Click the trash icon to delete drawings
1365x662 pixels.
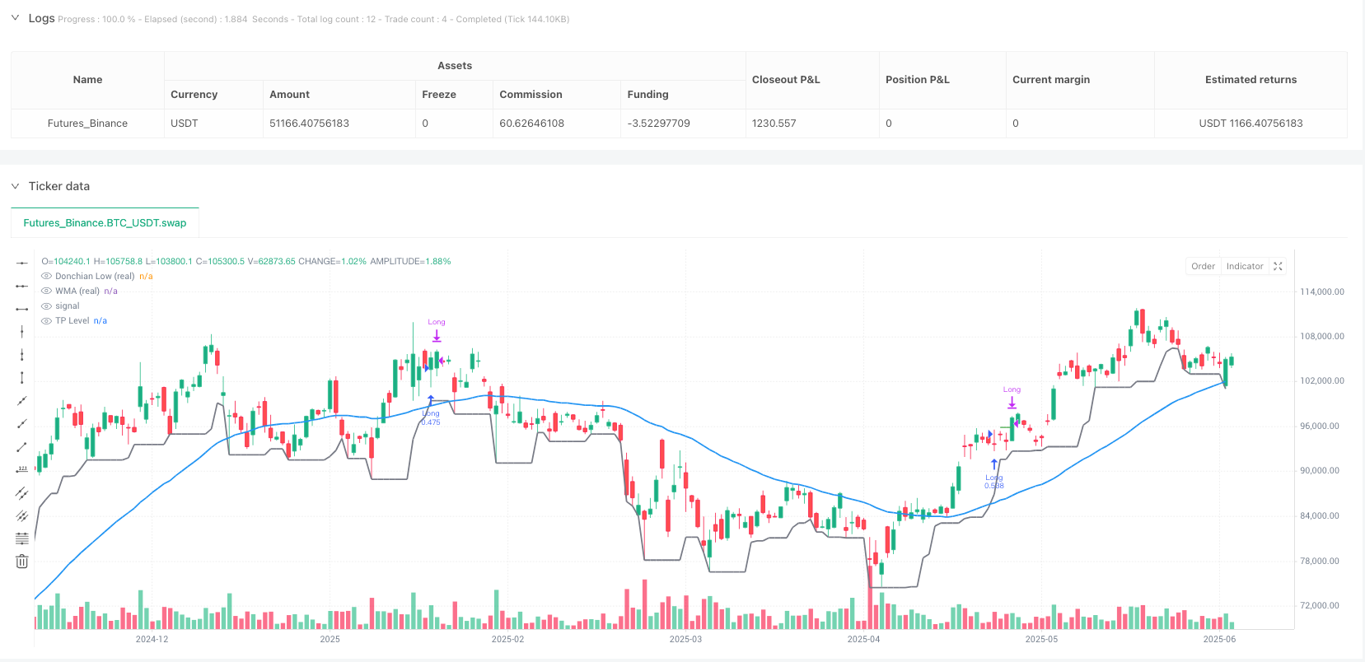tap(22, 562)
